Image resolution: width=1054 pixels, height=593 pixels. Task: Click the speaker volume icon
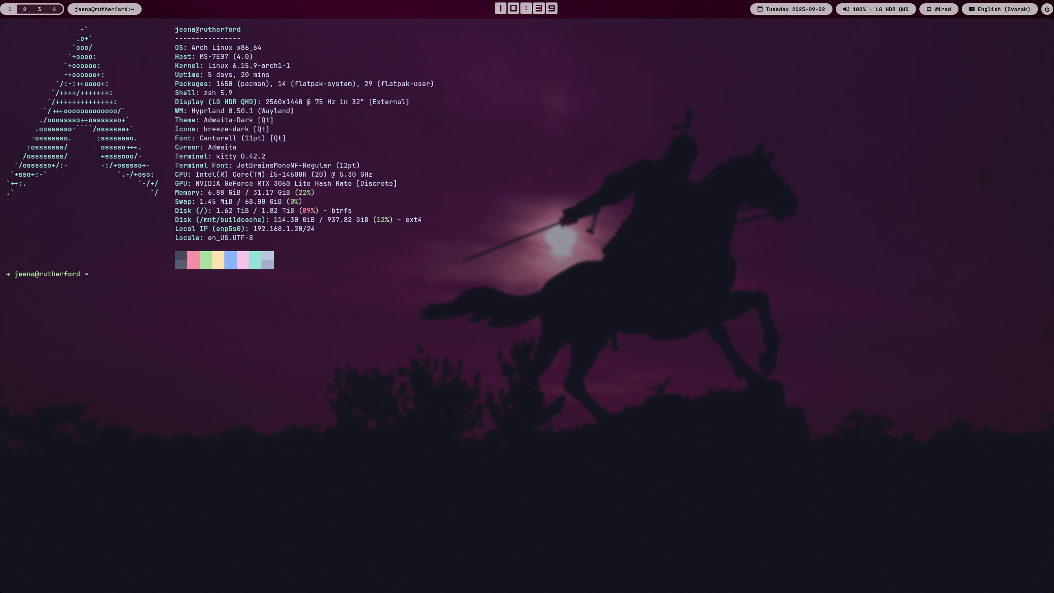[846, 9]
